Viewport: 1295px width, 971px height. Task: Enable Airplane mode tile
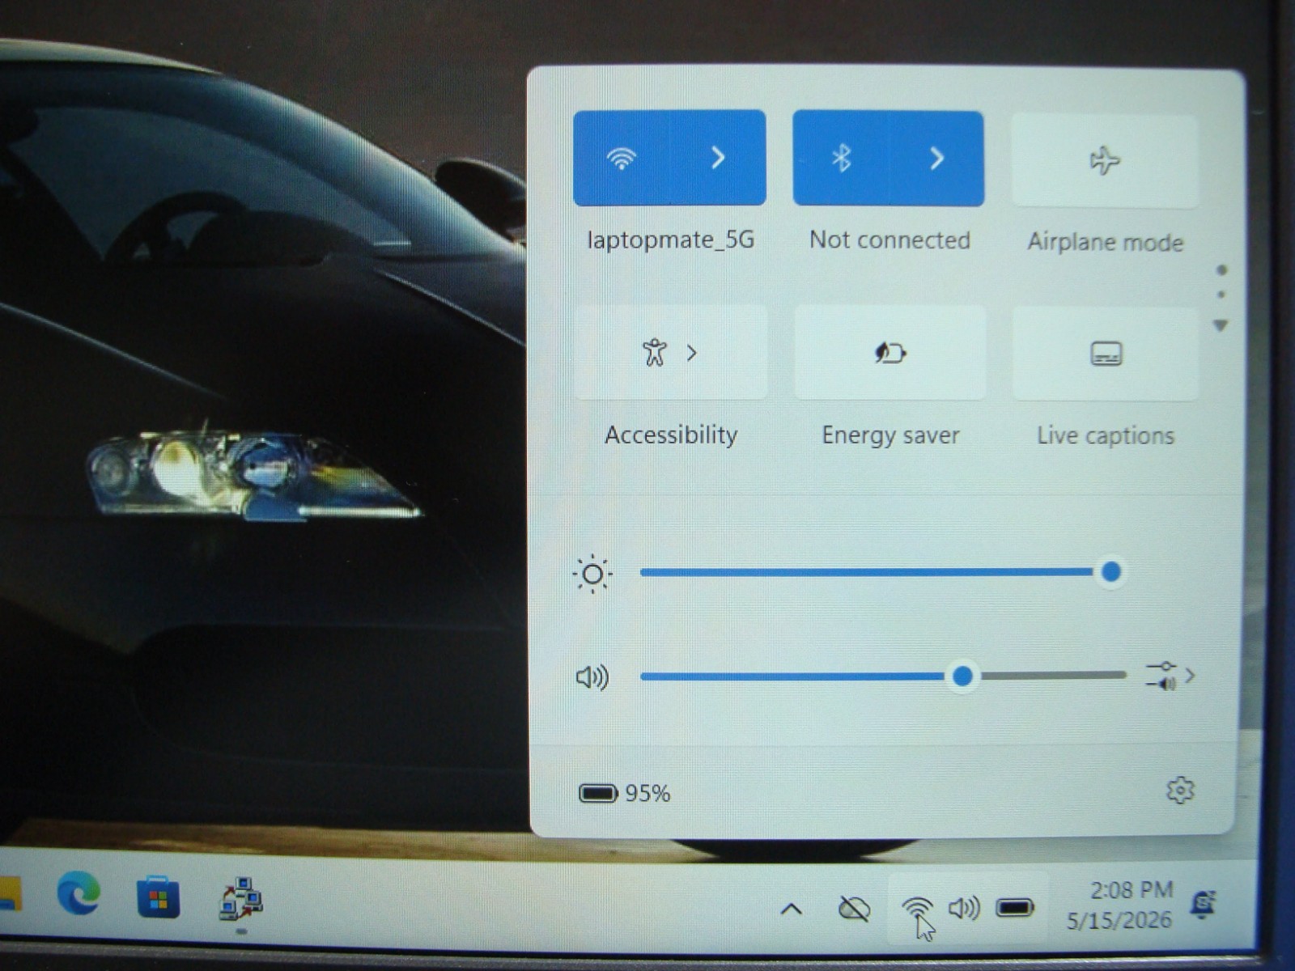pyautogui.click(x=1105, y=160)
